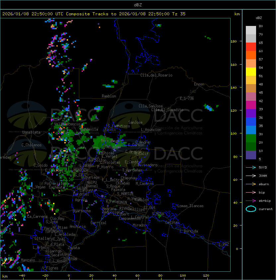Click the La_Carrera label
The image size is (276, 280).
[37, 216]
